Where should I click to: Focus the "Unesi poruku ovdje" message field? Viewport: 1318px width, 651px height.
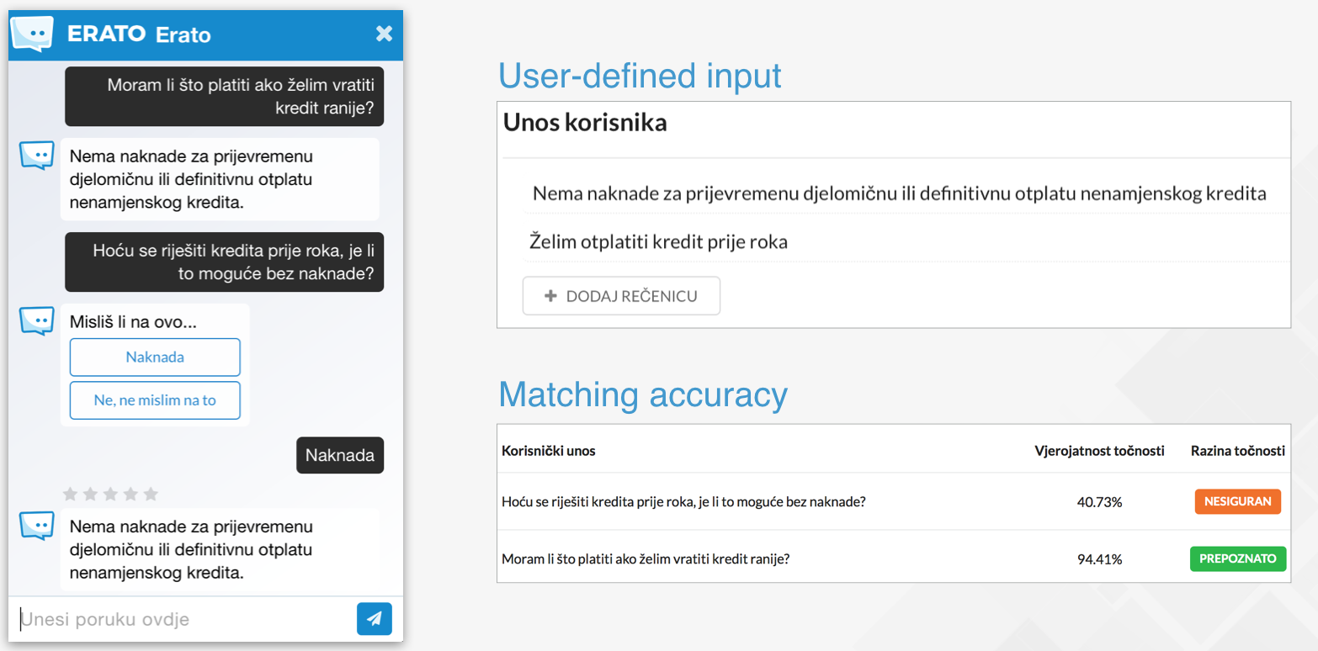coord(185,620)
